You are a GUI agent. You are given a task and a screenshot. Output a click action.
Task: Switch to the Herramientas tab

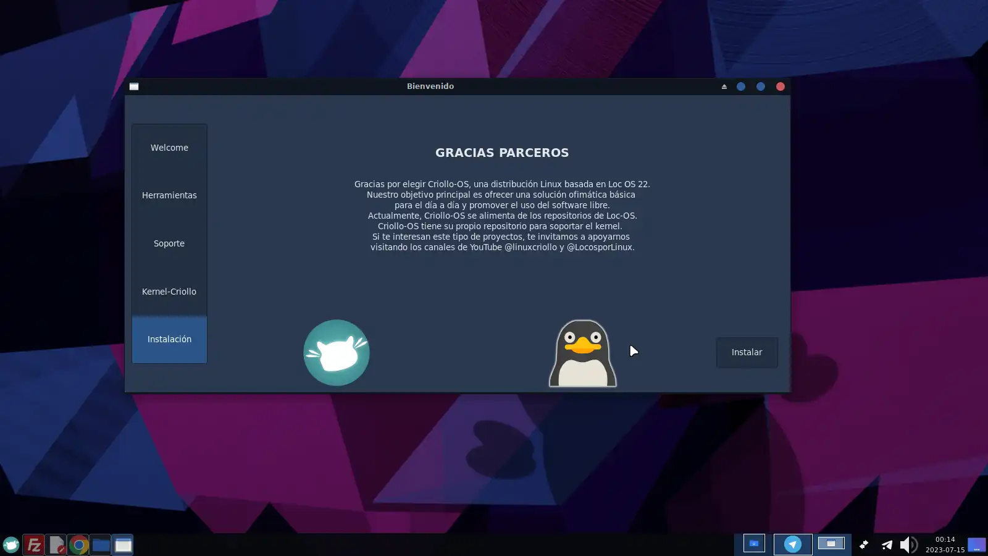(169, 195)
